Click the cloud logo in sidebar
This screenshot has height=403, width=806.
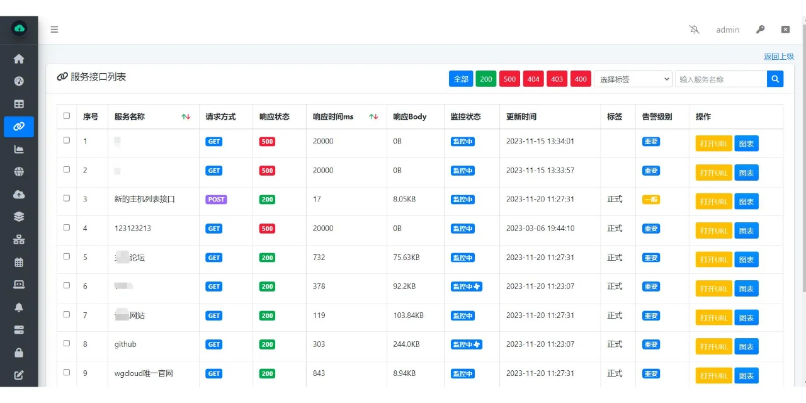(x=19, y=28)
